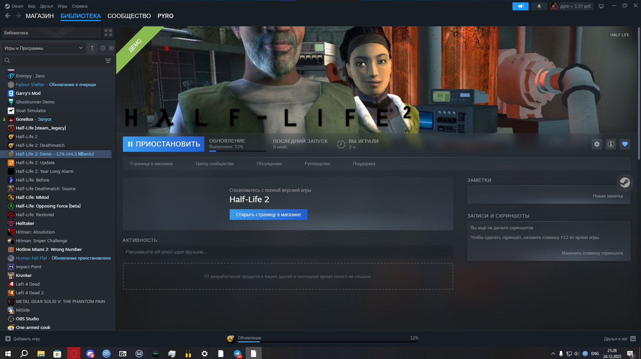The height and width of the screenshot is (359, 641).
Task: Open the Steam menu
Action: pyautogui.click(x=14, y=6)
